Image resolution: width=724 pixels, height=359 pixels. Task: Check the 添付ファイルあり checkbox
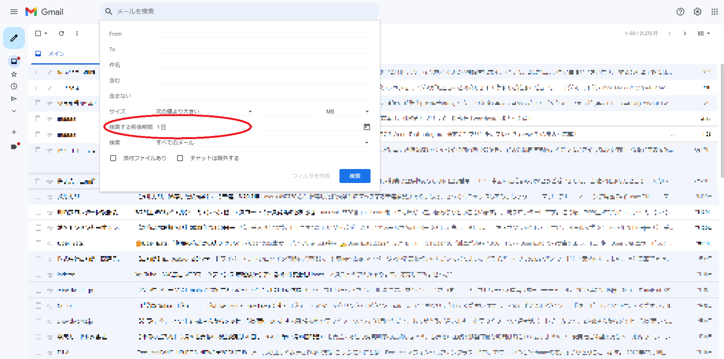coord(113,158)
